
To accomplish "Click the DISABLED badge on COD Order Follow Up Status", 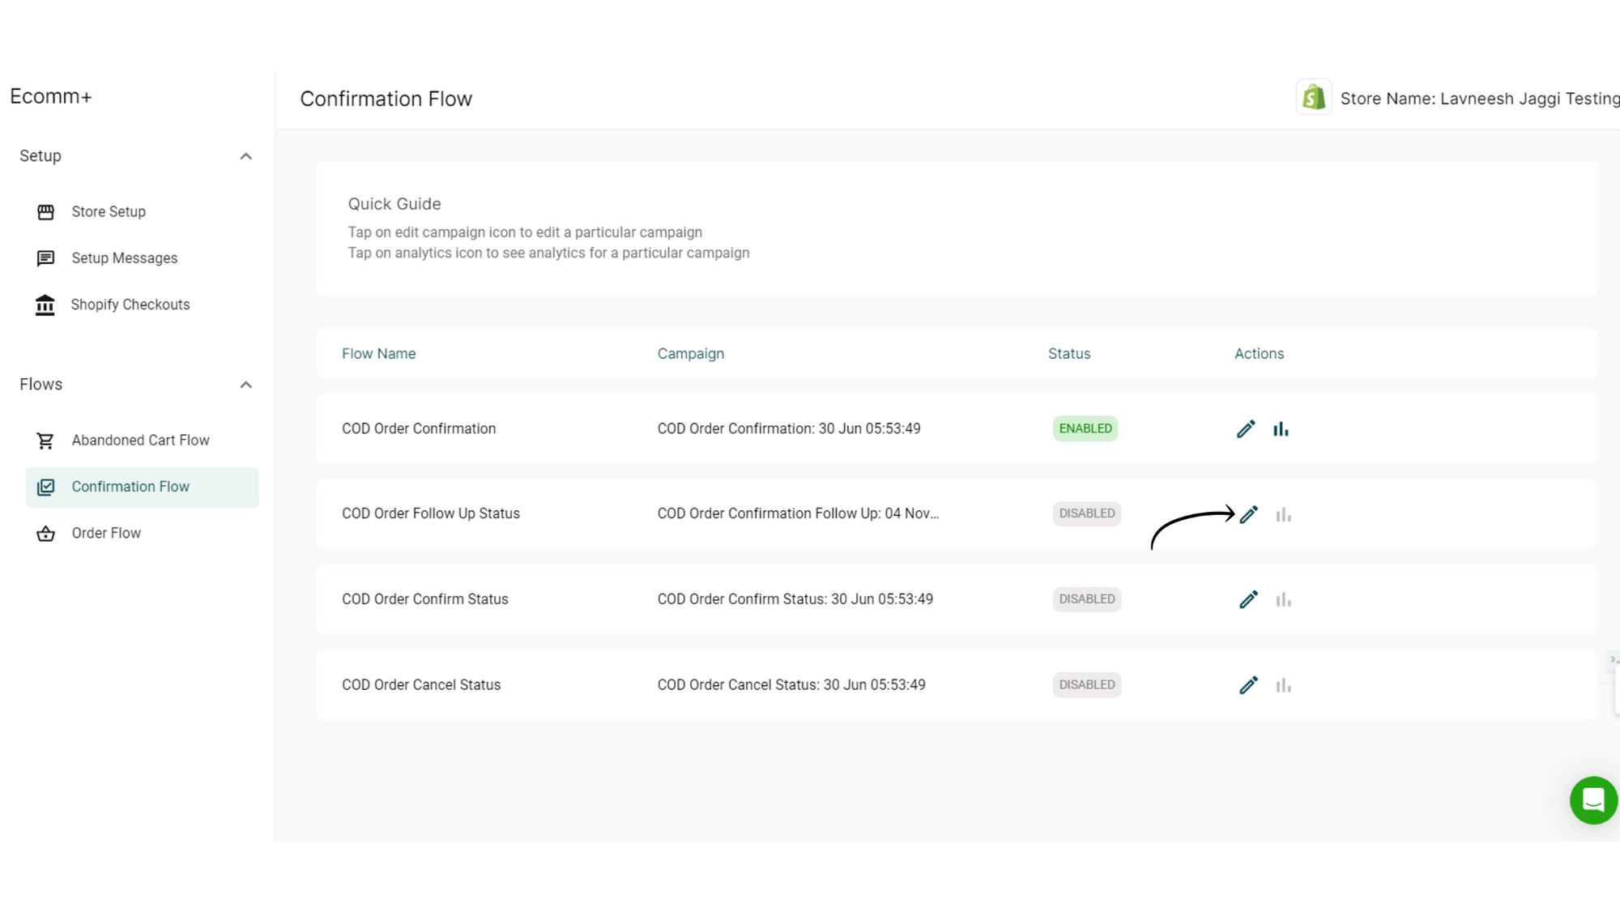I will pyautogui.click(x=1086, y=513).
